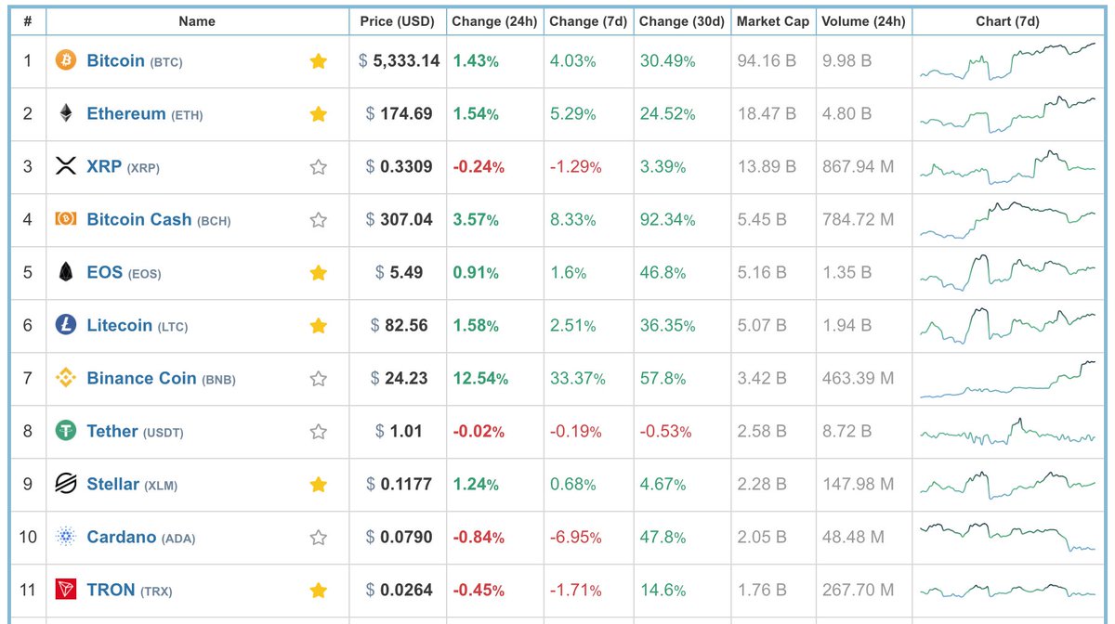The width and height of the screenshot is (1115, 624).
Task: Click the Ethereum logo icon
Action: [65, 114]
